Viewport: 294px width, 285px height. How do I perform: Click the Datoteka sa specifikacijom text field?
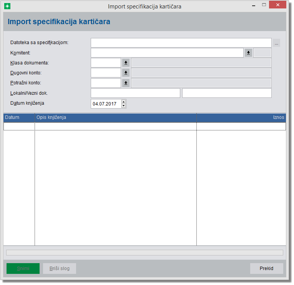[181, 43]
